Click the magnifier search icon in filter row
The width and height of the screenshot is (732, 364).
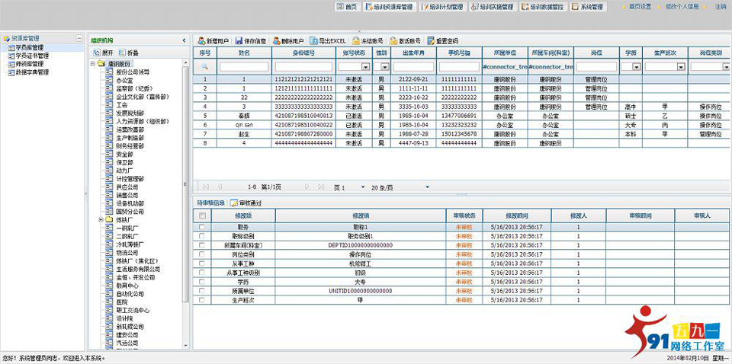204,67
